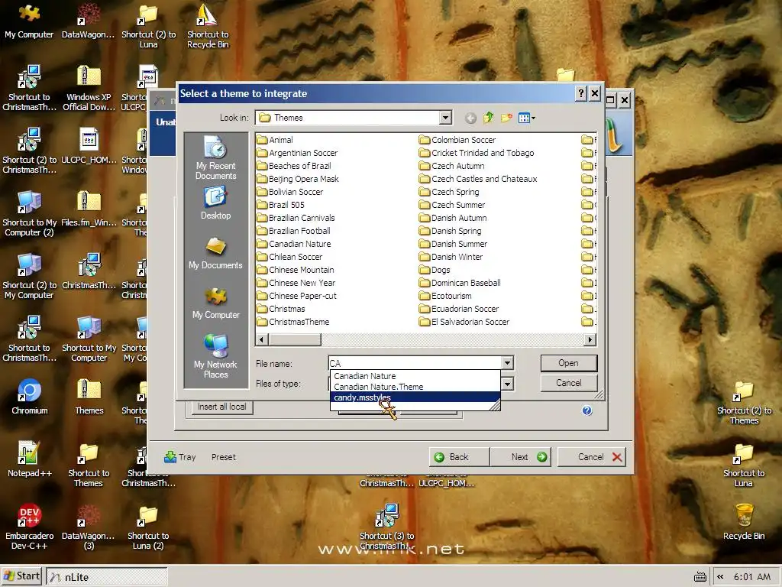Click Cancel in the file dialog
Image resolution: width=782 pixels, height=587 pixels.
coord(568,383)
